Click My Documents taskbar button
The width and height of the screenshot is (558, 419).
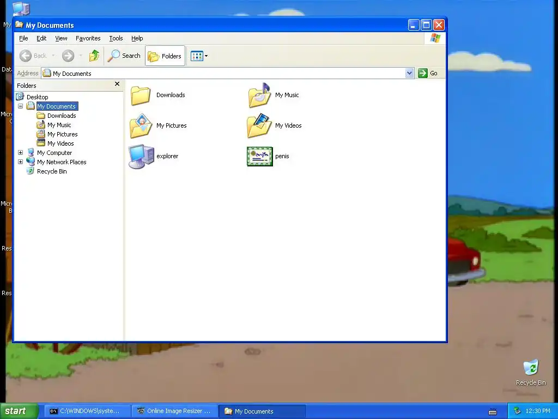(x=262, y=411)
